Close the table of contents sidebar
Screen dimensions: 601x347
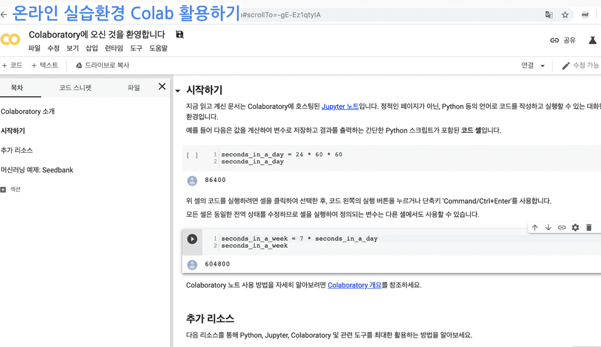pos(162,86)
